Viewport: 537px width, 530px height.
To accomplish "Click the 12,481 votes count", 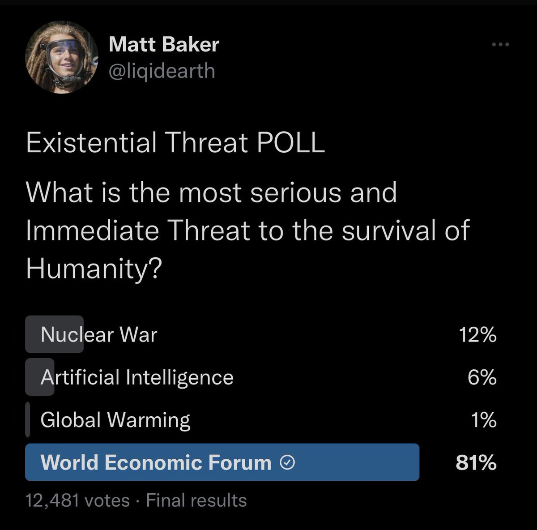I will (x=78, y=500).
